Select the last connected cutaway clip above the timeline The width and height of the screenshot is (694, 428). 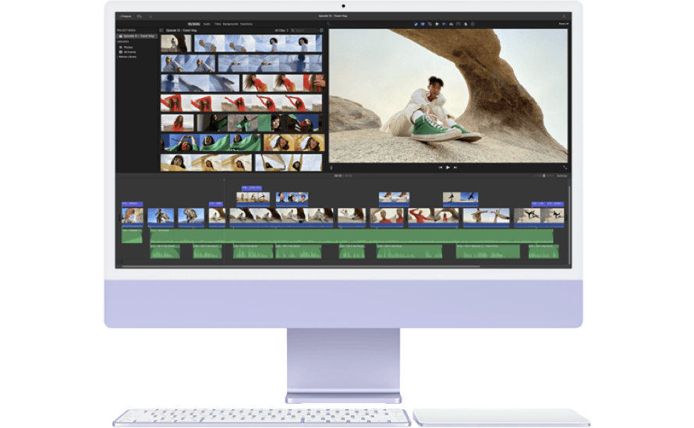point(460,198)
